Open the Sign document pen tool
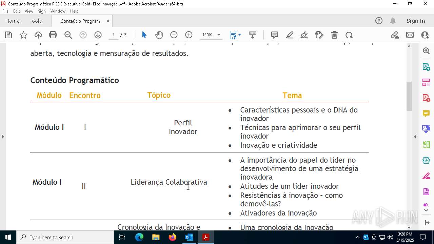This screenshot has height=244, width=434. 304,35
